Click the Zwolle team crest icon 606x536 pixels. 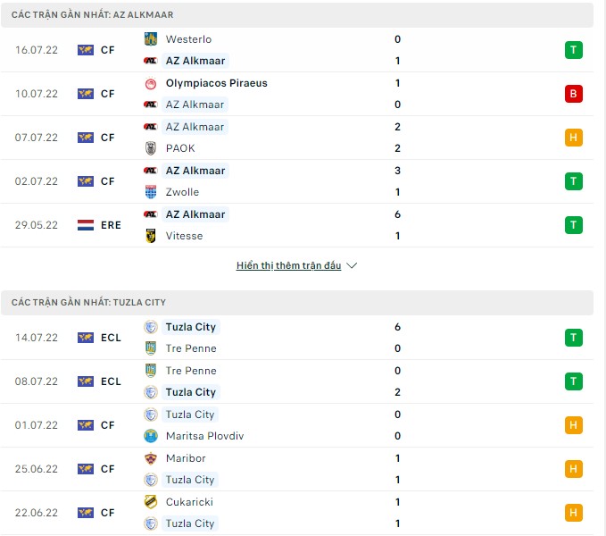click(151, 192)
